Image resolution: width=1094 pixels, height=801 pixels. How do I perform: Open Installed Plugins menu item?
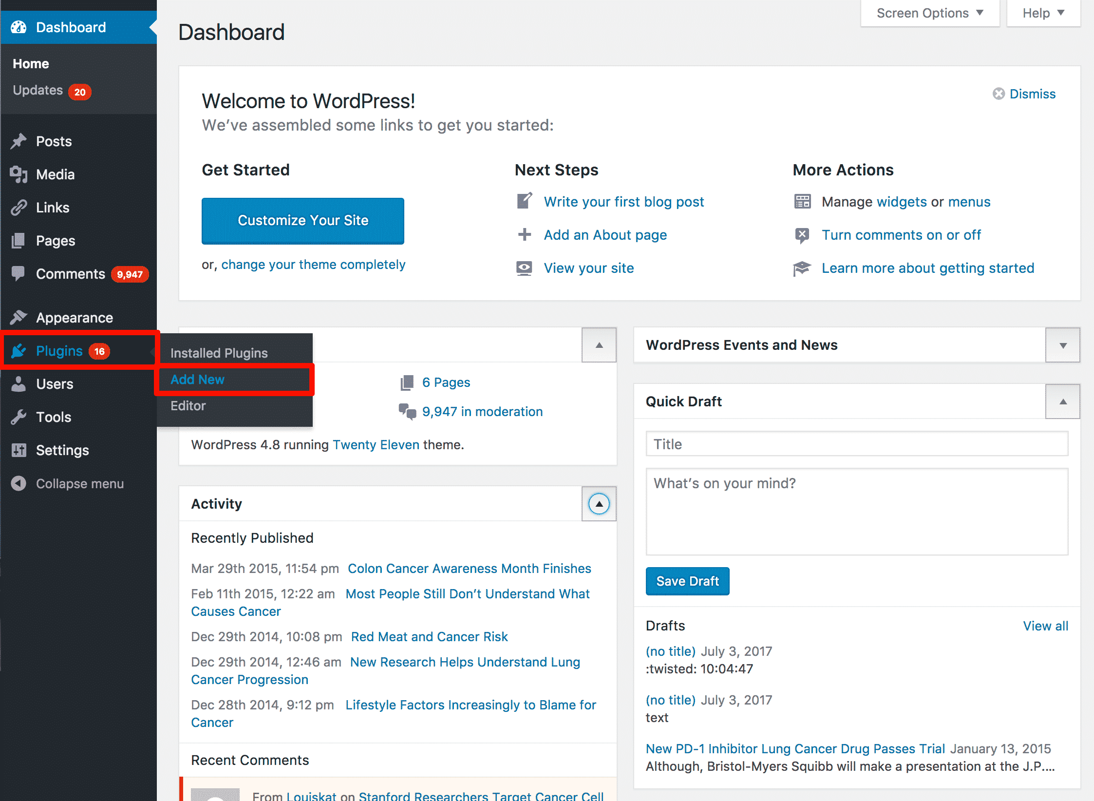tap(220, 351)
